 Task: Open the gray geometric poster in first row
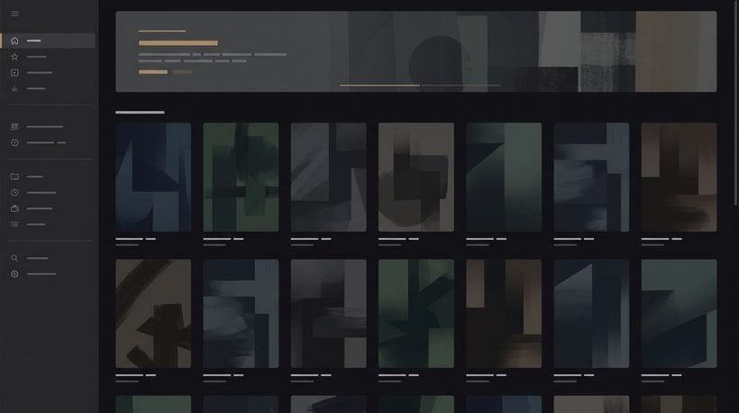pos(329,178)
